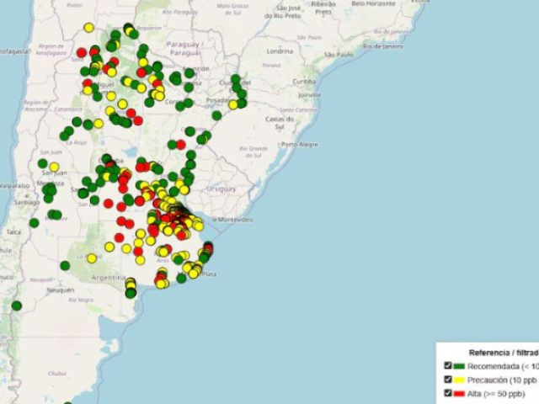The image size is (539, 404).
Task: Click the 'Referencia / filtrado' legend heading
Action: [504, 353]
